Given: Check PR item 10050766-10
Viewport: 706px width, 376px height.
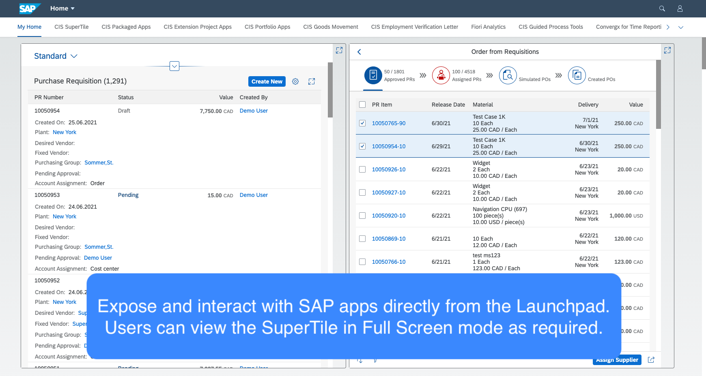Looking at the screenshot, I should 362,262.
